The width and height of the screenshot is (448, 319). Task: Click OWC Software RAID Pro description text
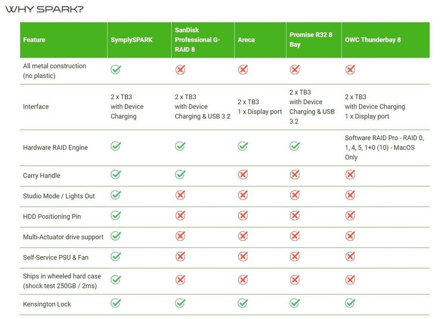pyautogui.click(x=384, y=148)
